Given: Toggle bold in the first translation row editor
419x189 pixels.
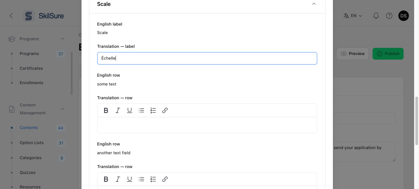Looking at the screenshot, I should point(106,110).
